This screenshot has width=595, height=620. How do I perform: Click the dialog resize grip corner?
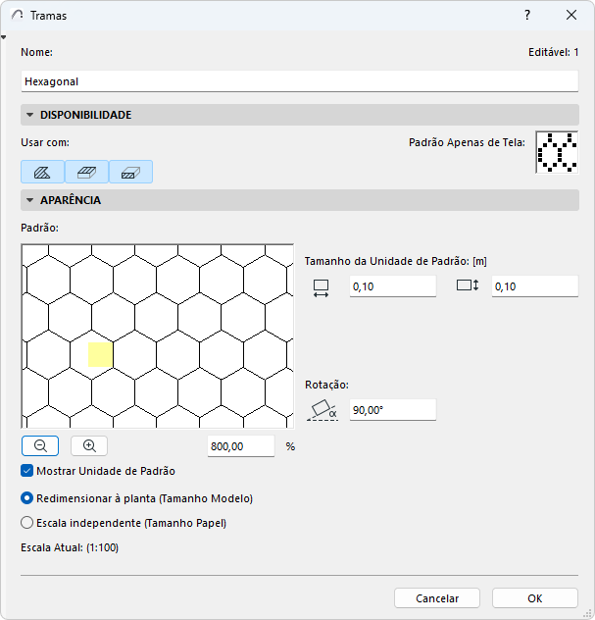[587, 613]
